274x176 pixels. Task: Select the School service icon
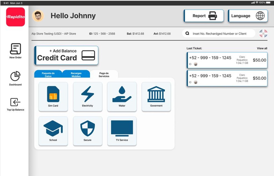[53, 131]
